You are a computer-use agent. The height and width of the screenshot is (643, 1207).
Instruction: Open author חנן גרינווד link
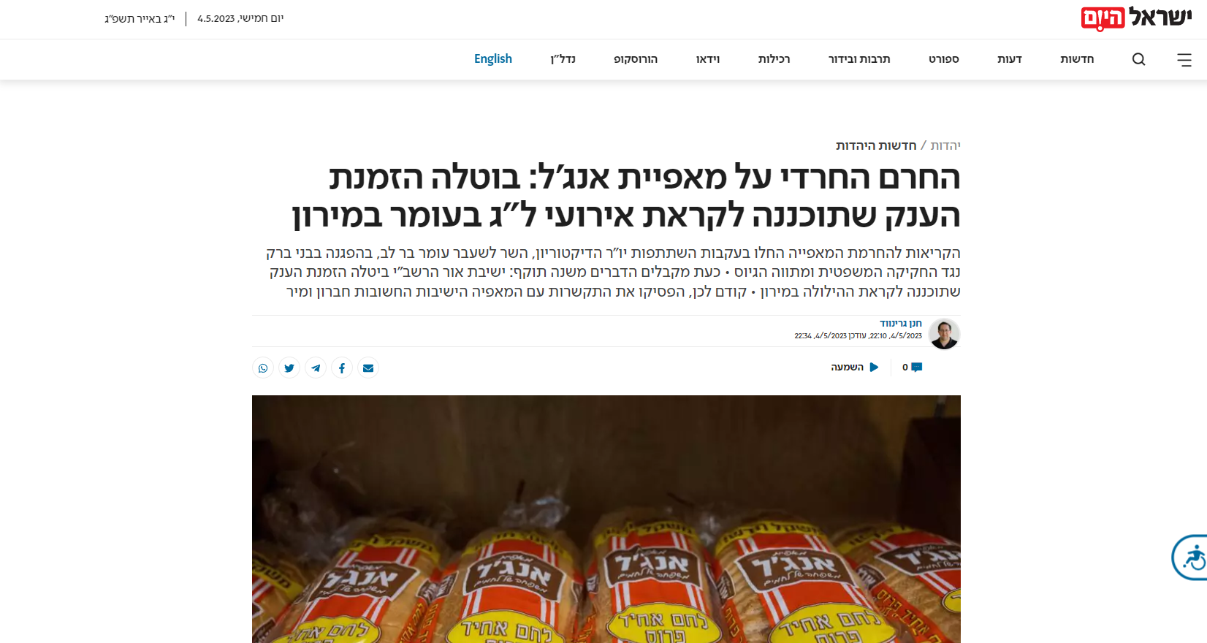click(901, 323)
